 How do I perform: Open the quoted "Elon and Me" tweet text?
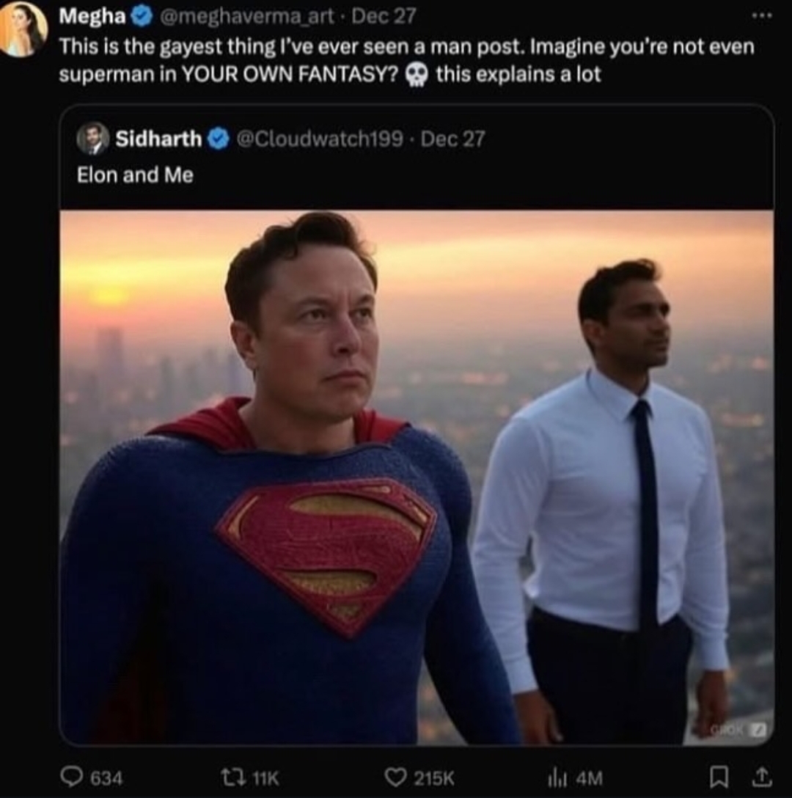tap(135, 175)
